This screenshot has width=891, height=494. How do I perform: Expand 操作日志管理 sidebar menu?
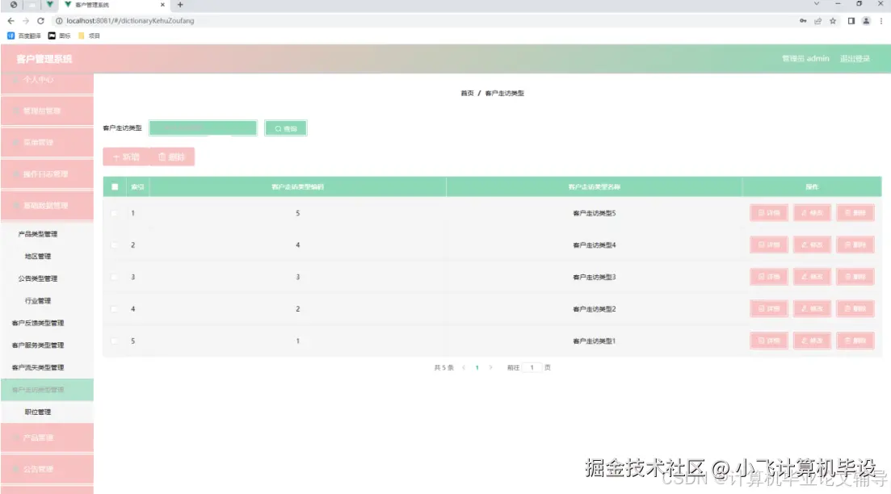47,174
